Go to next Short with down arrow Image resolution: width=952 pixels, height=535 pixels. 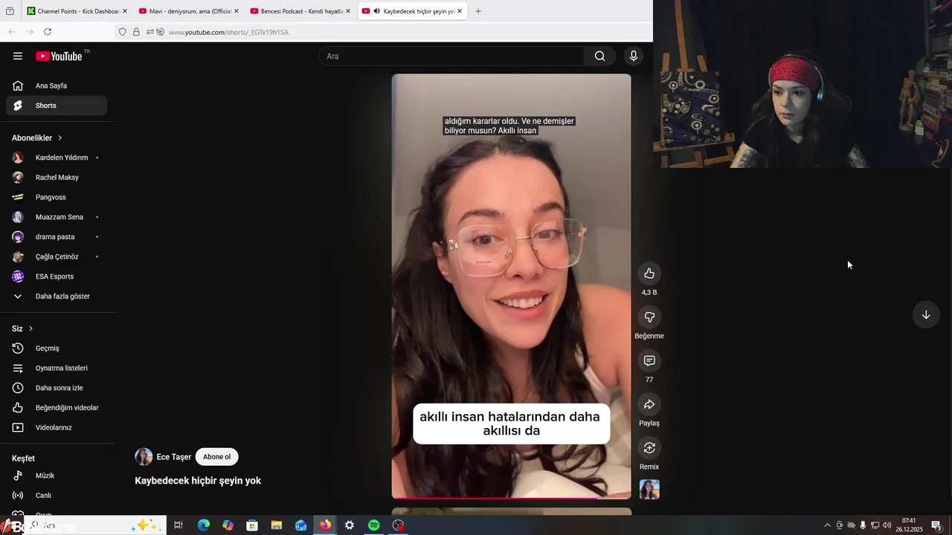(926, 314)
